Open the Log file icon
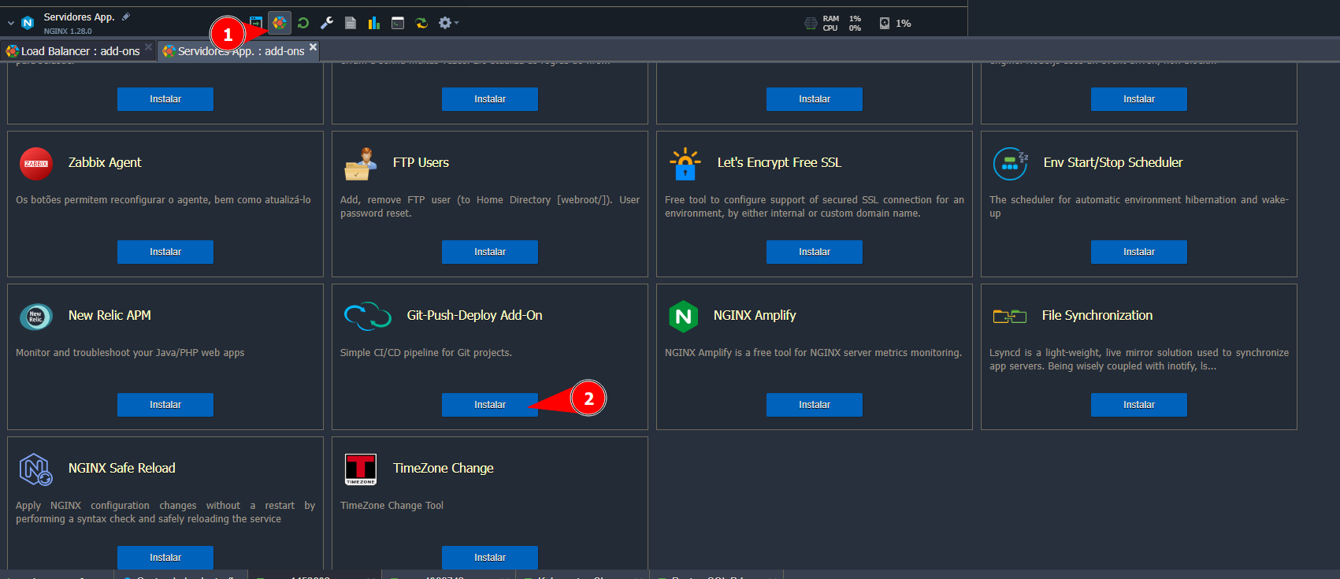The width and height of the screenshot is (1340, 579). pyautogui.click(x=351, y=23)
